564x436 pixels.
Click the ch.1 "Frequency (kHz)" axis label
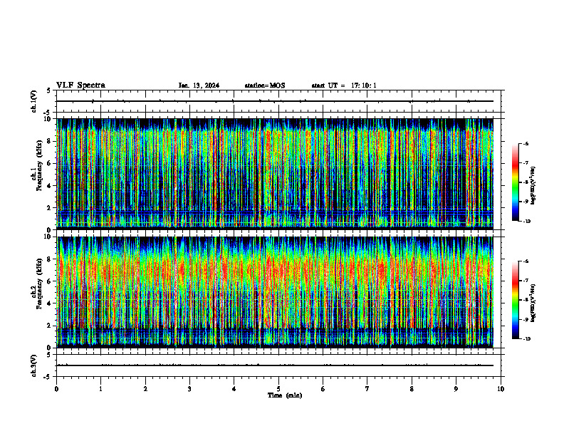click(39, 165)
